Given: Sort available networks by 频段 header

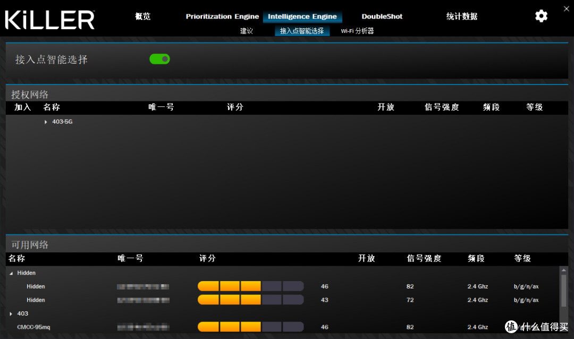Looking at the screenshot, I should click(x=476, y=258).
